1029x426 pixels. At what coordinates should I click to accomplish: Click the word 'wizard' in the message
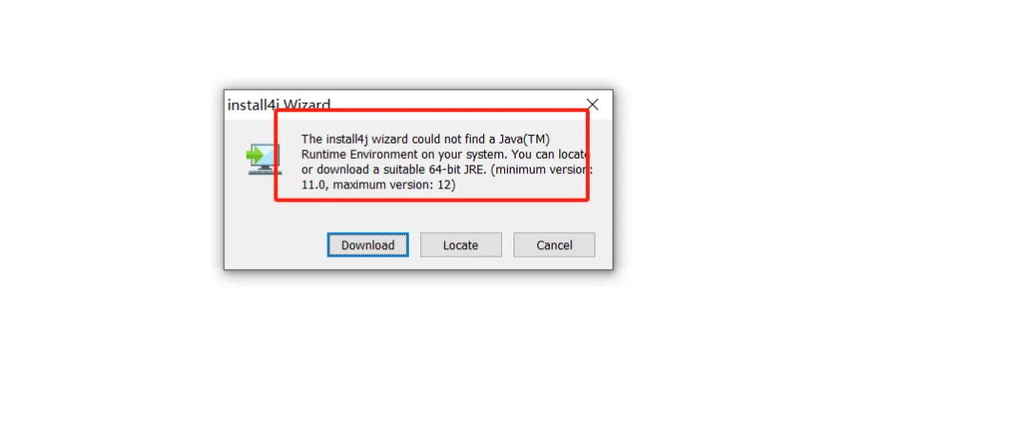391,139
